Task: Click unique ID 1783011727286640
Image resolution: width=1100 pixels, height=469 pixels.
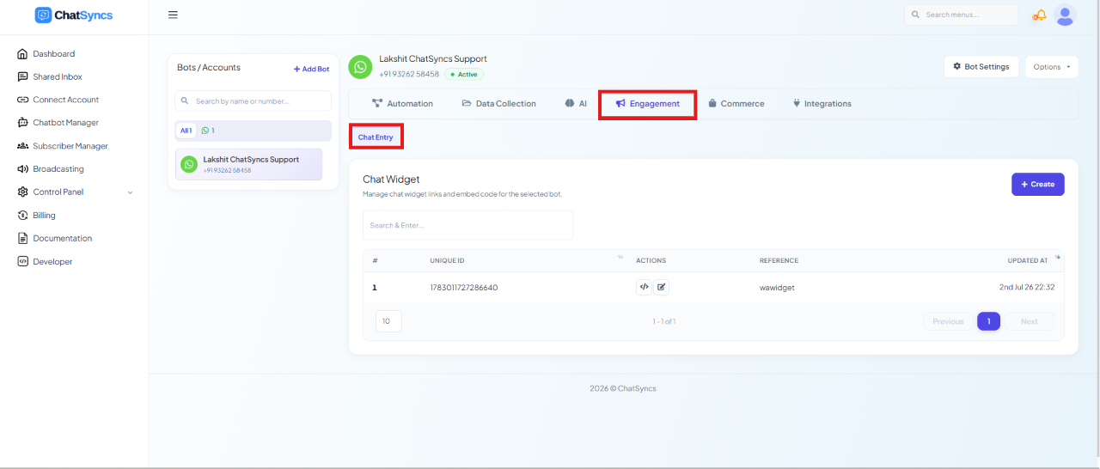Action: coord(464,288)
